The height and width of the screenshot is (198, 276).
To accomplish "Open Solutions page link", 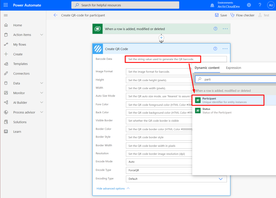I will (x=20, y=122).
